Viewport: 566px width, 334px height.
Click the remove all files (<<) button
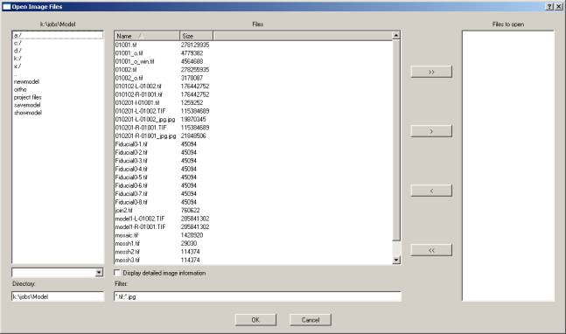431,250
